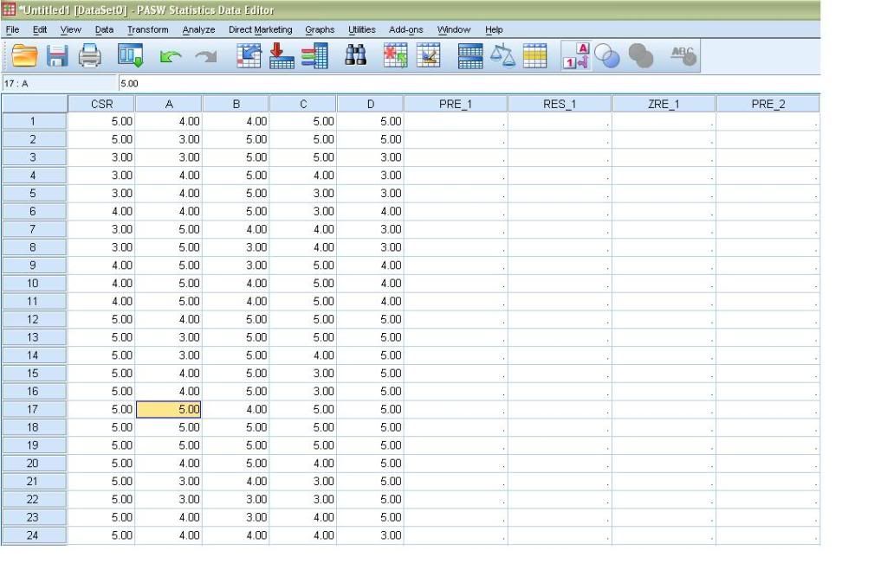Select the A column header

point(169,104)
